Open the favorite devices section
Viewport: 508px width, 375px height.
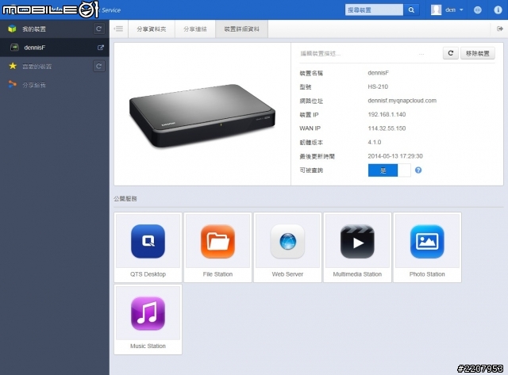(x=37, y=67)
